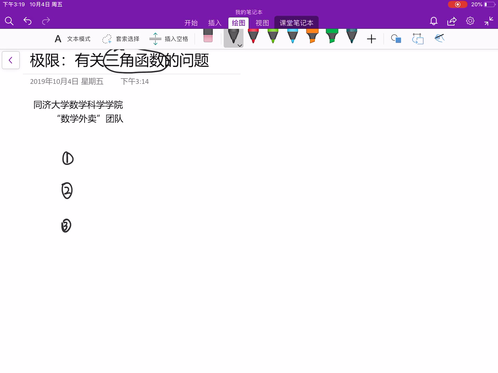Select the red pen

[x=253, y=36]
